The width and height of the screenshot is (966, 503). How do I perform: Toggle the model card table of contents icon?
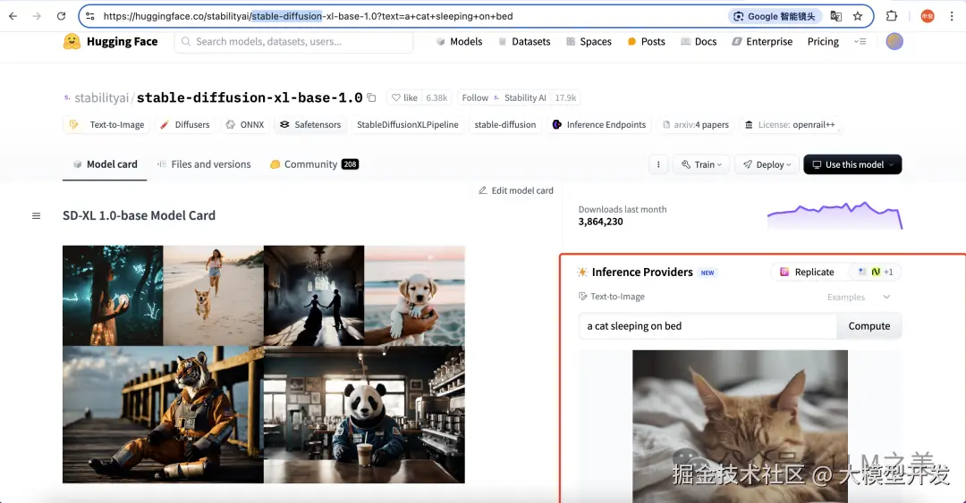[37, 216]
